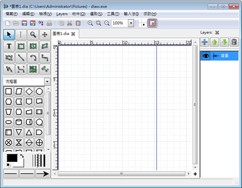Expand the 流程圖 shape sheet dropdown
Image resolution: width=242 pixels, height=188 pixels.
click(47, 81)
